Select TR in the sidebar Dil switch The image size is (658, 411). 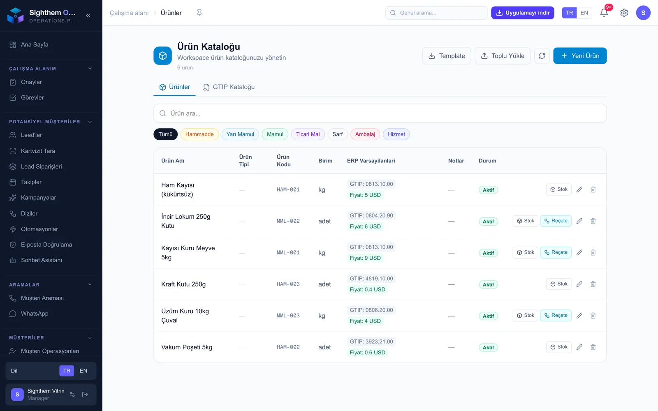(x=67, y=371)
